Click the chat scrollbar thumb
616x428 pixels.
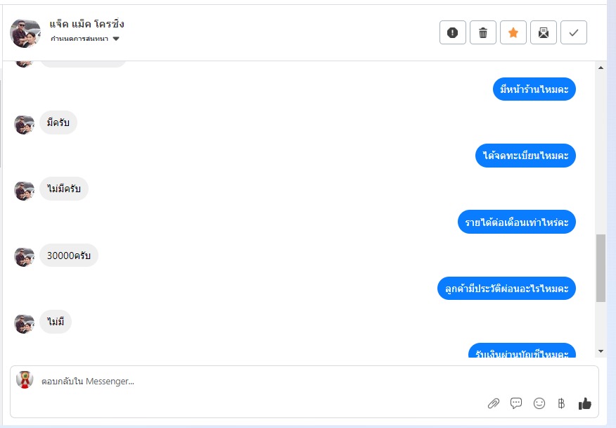[601, 268]
